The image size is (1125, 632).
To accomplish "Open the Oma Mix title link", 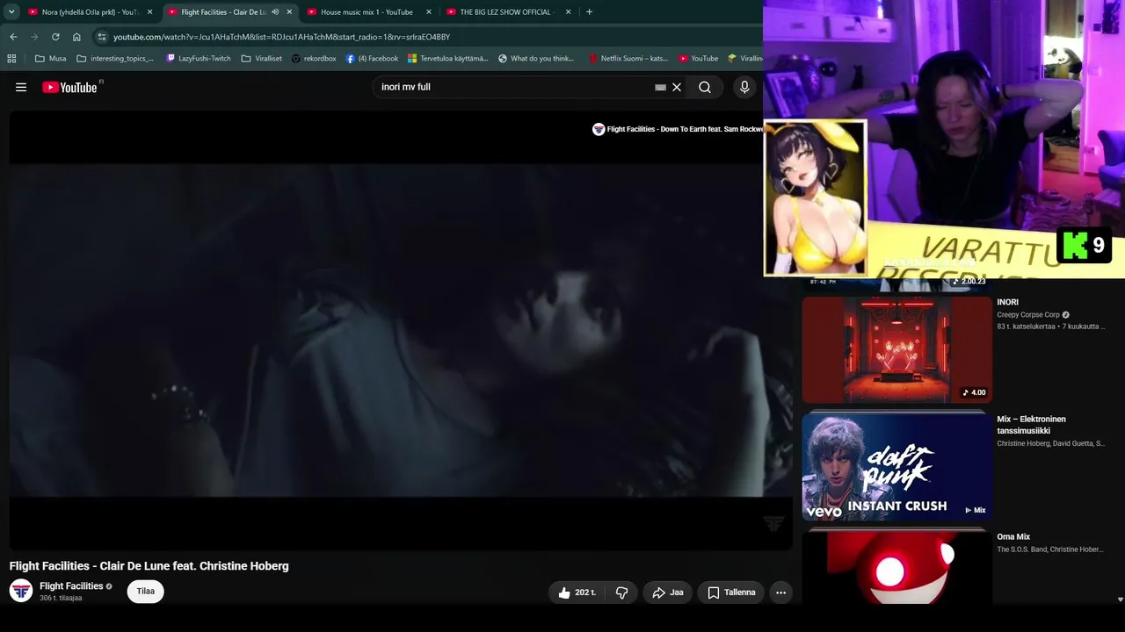I will pos(1013,536).
